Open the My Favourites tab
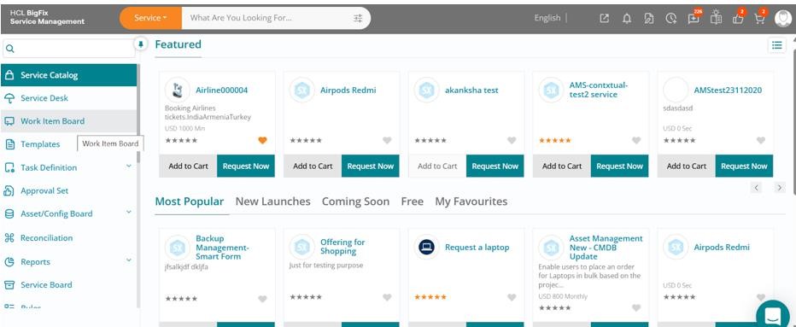 (471, 201)
